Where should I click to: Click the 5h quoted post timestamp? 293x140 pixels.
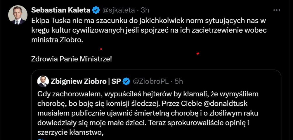tap(179, 82)
